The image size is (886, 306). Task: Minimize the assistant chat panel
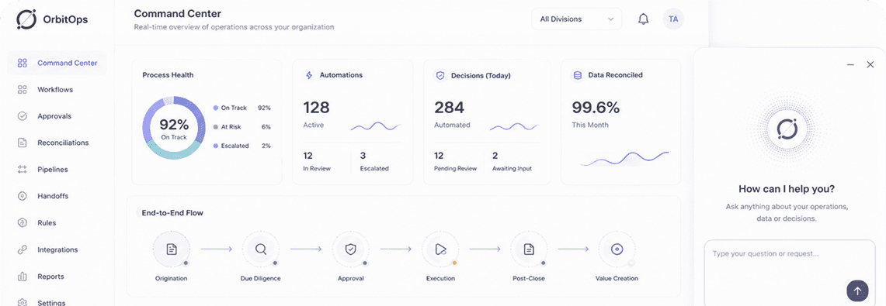point(850,65)
